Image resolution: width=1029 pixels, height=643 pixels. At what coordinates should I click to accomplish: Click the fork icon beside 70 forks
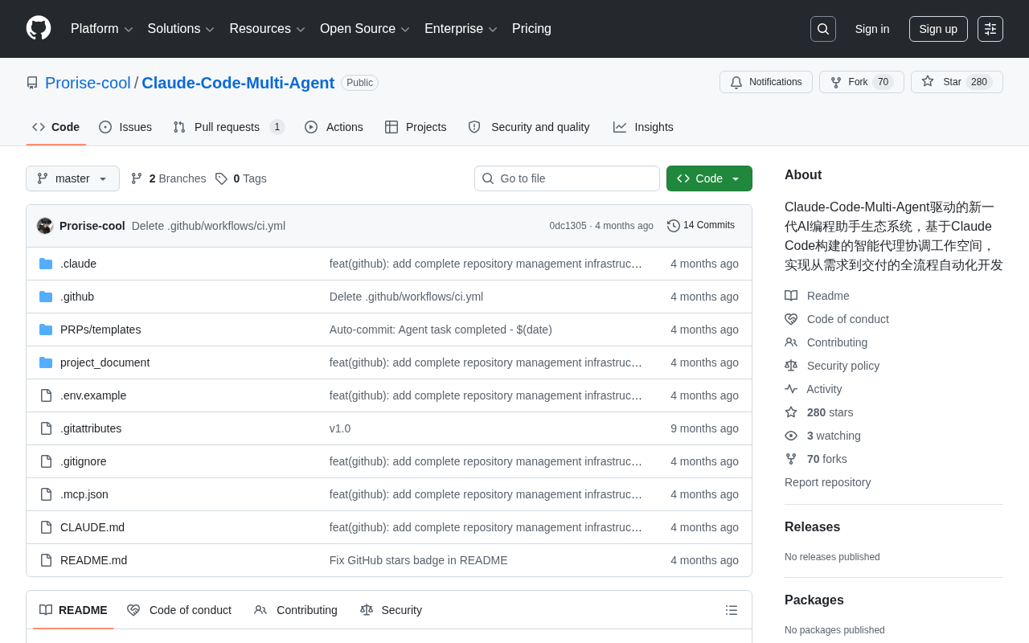point(791,459)
